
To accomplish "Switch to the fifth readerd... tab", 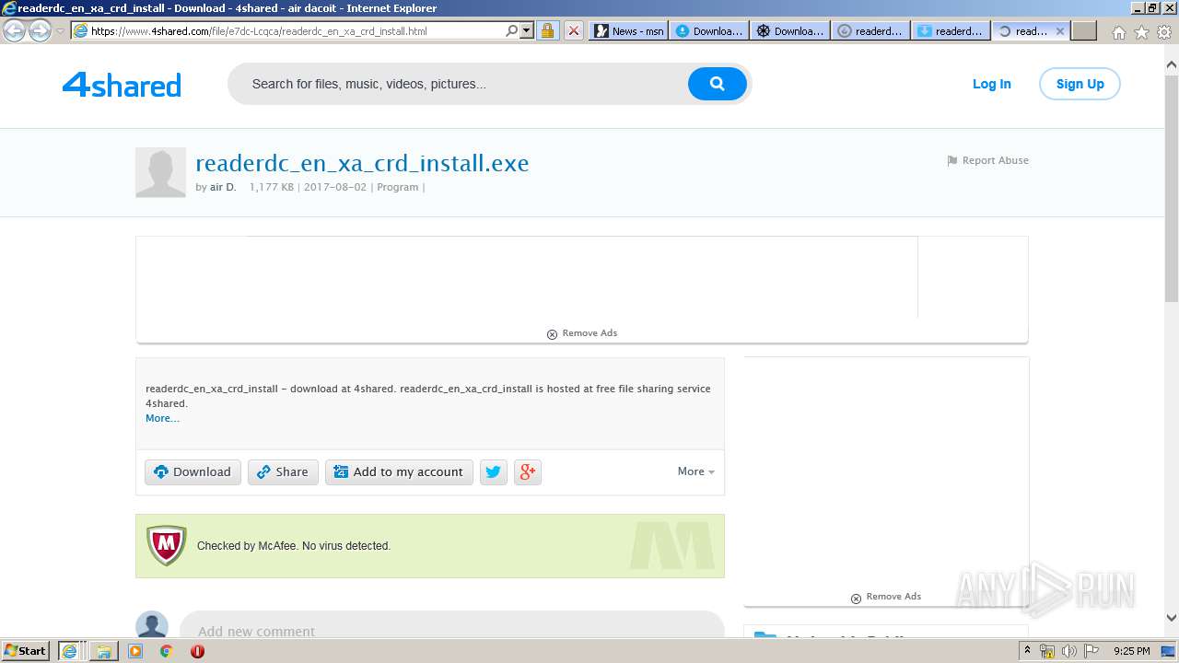I will [x=951, y=30].
